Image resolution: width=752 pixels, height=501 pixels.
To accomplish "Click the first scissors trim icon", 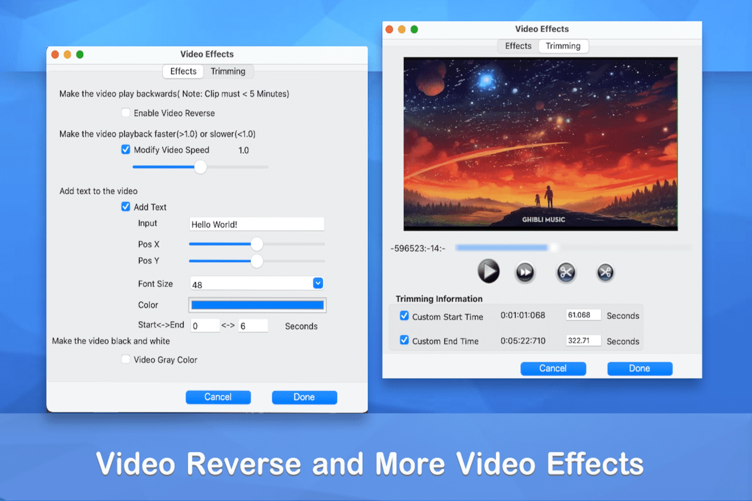I will pos(566,272).
